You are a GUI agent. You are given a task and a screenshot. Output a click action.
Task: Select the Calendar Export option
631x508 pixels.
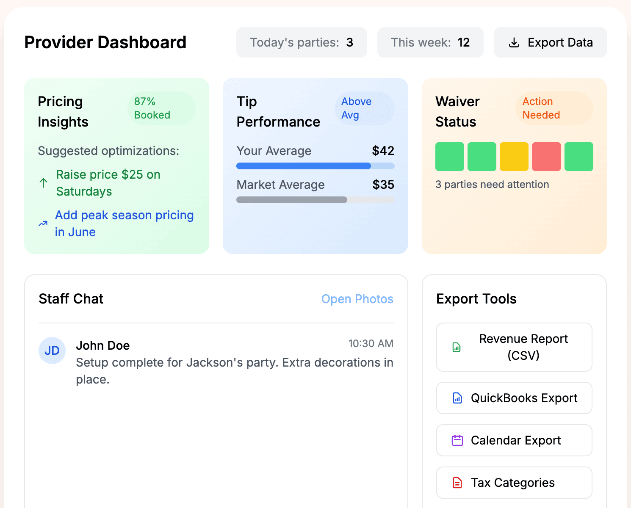[515, 440]
